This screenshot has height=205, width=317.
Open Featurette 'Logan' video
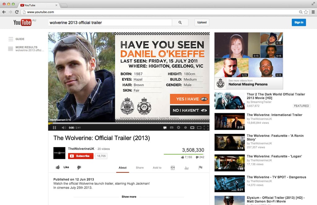[x=274, y=156]
